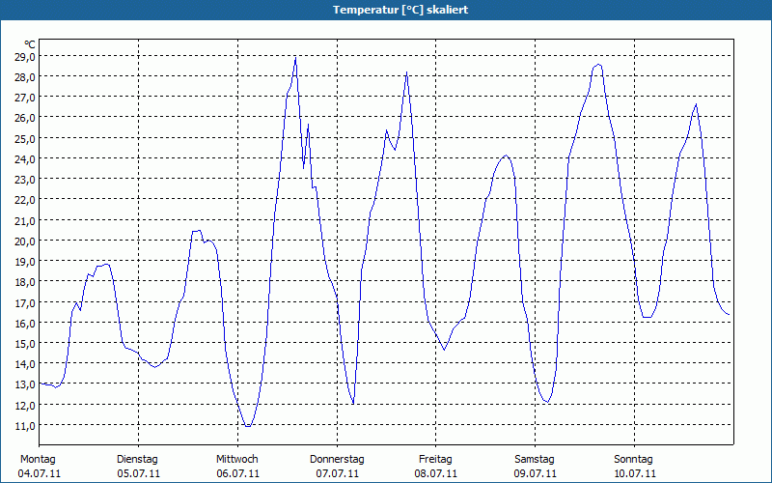The width and height of the screenshot is (772, 483).
Task: Select the 19,0 axis value
Action: (25, 262)
